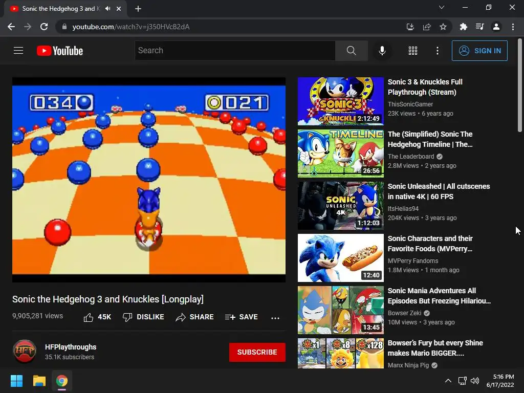
Task: Expand Chrome tab search chevron
Action: pyautogui.click(x=442, y=7)
